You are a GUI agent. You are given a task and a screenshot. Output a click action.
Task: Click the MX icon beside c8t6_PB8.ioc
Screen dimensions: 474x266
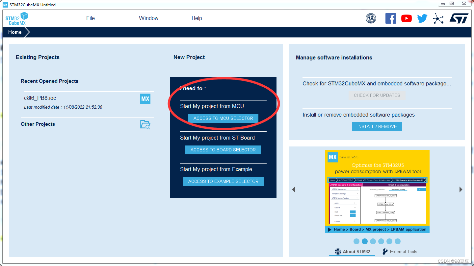145,99
